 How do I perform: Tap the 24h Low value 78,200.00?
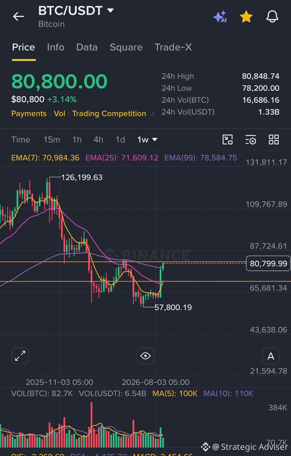coord(261,88)
